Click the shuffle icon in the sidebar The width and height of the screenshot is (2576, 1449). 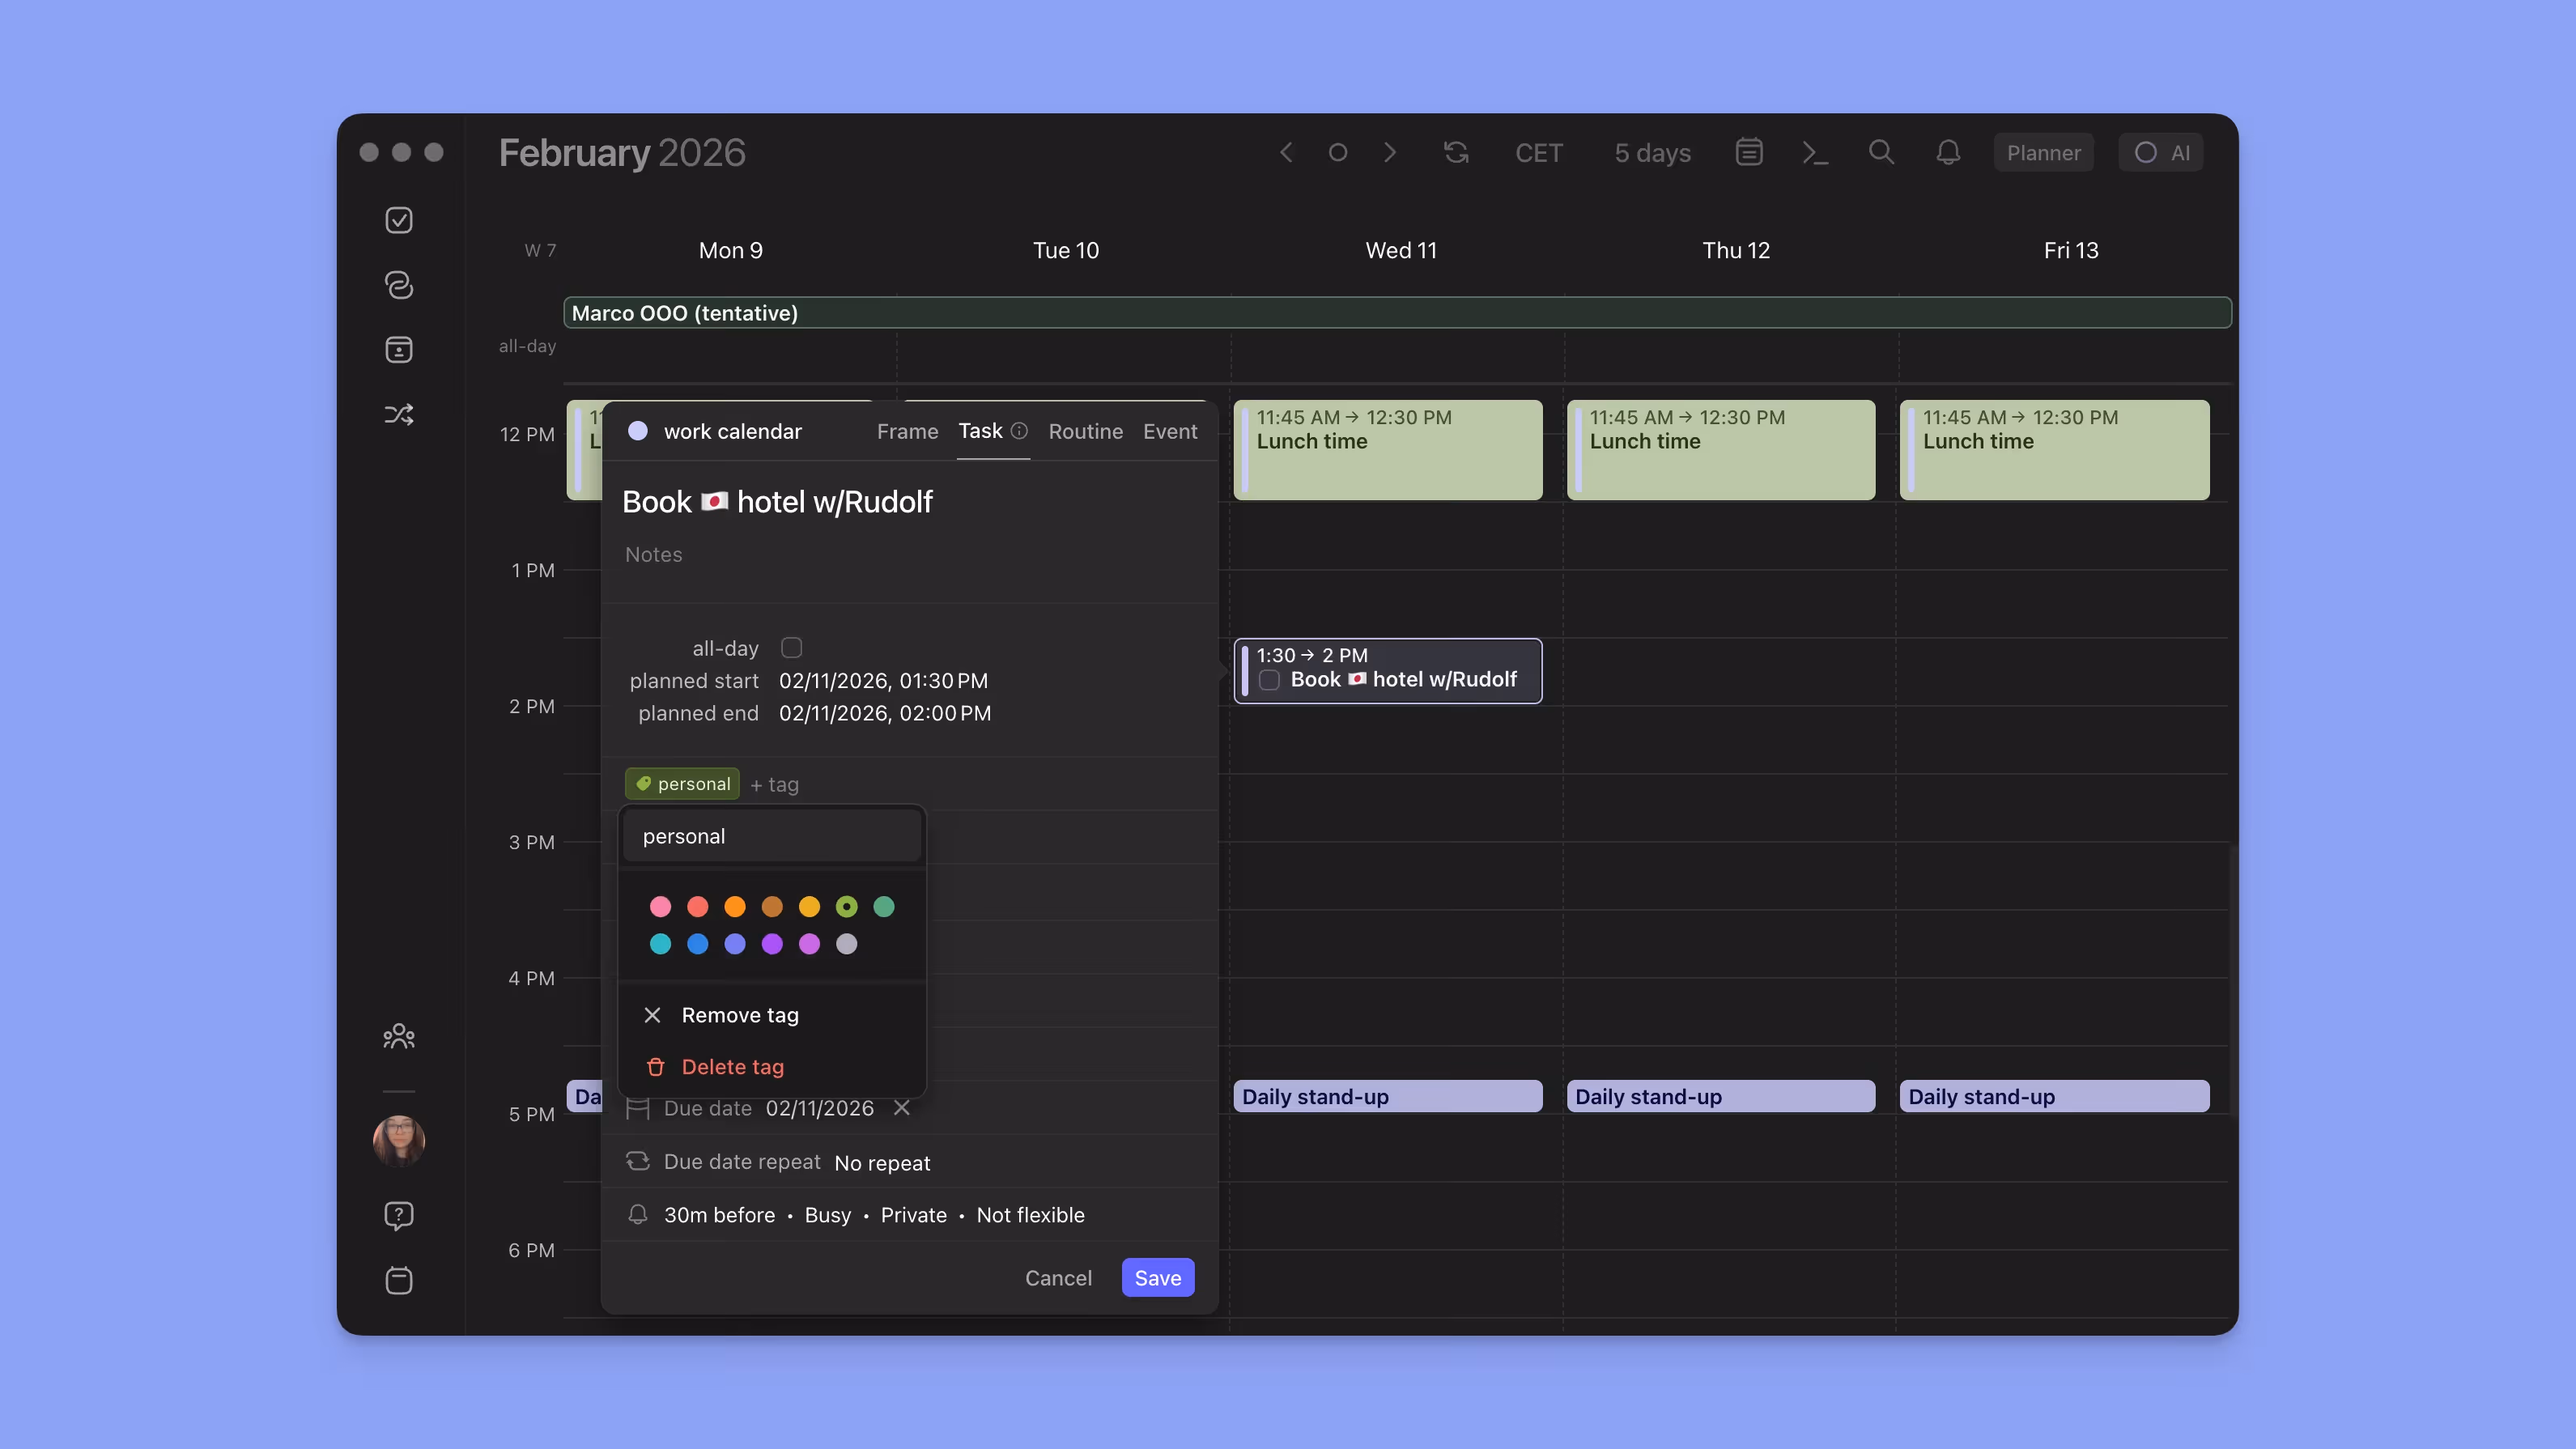coord(399,413)
